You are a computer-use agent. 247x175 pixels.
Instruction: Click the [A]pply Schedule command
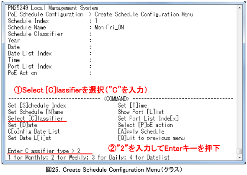[x=141, y=131]
